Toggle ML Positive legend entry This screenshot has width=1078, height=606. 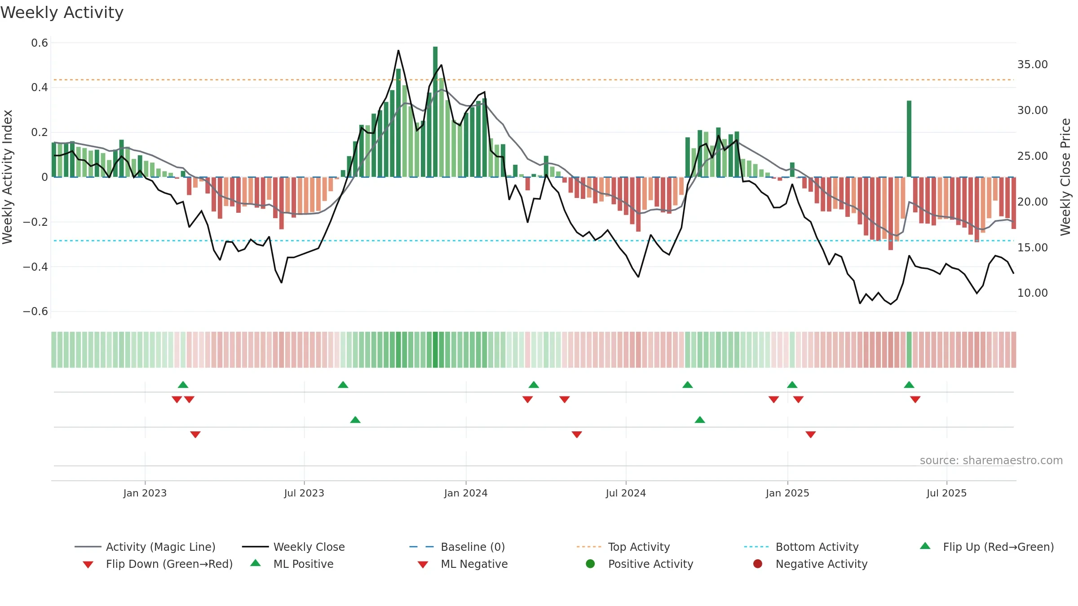coord(292,564)
